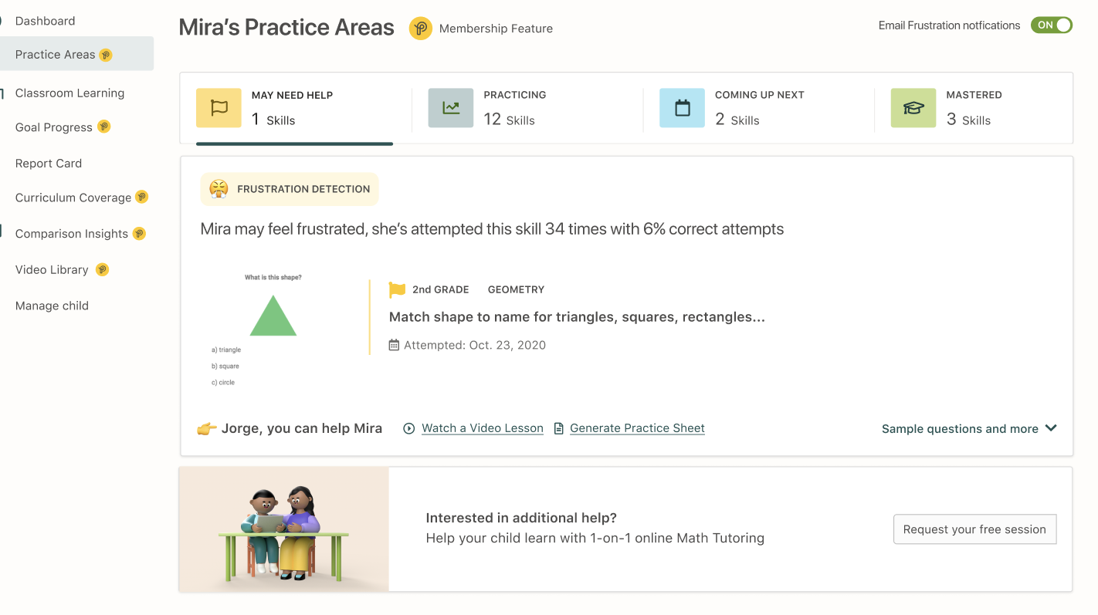Click the May Need Help flag icon

pos(219,108)
